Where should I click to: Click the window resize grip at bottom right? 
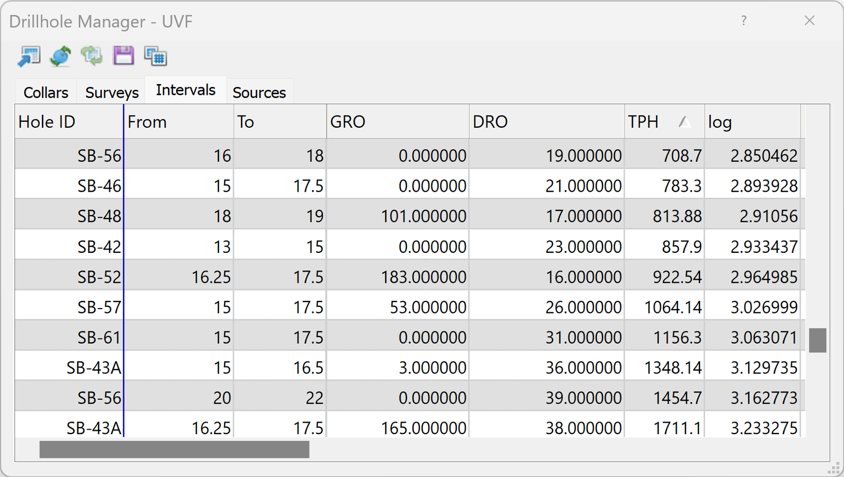coord(834,468)
